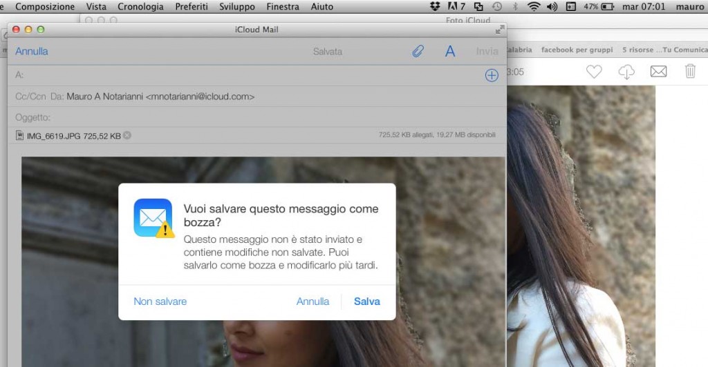Viewport: 708px width, 367px height.
Task: Open the Aiuto menu
Action: [322, 7]
